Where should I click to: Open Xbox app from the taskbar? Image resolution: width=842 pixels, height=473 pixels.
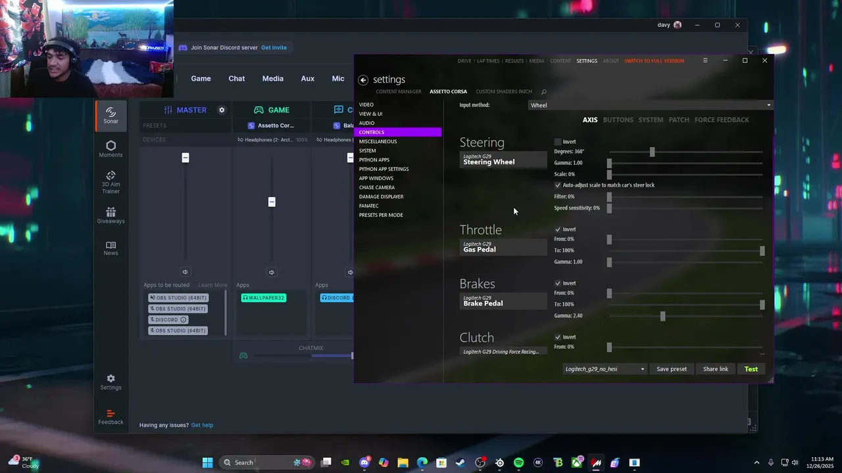click(x=577, y=462)
